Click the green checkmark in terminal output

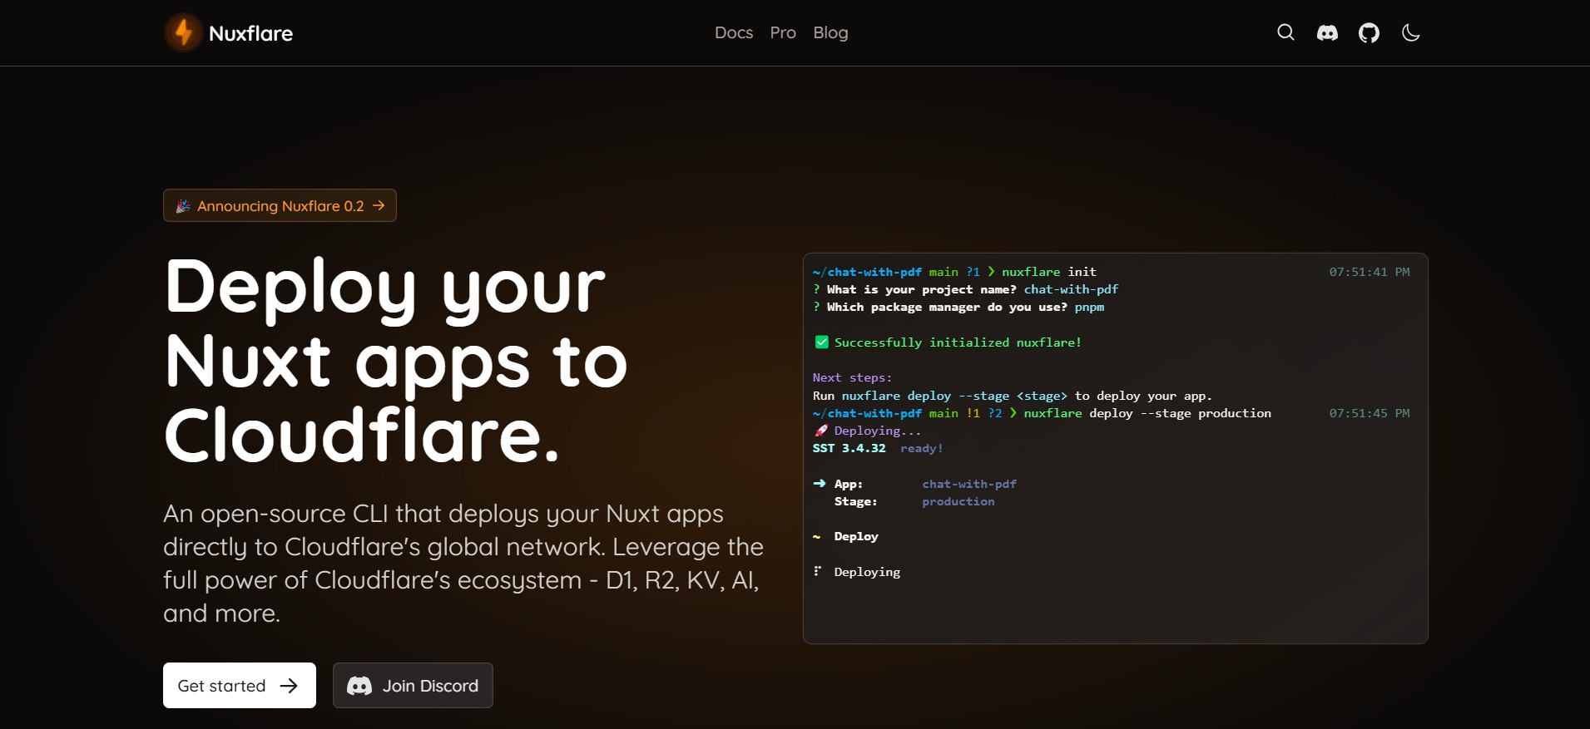click(x=821, y=342)
